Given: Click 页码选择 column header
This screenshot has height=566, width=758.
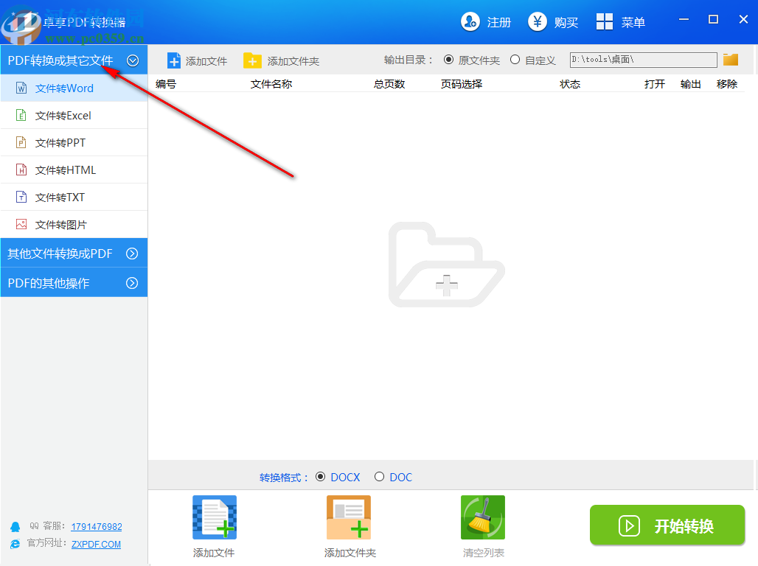Looking at the screenshot, I should click(461, 84).
